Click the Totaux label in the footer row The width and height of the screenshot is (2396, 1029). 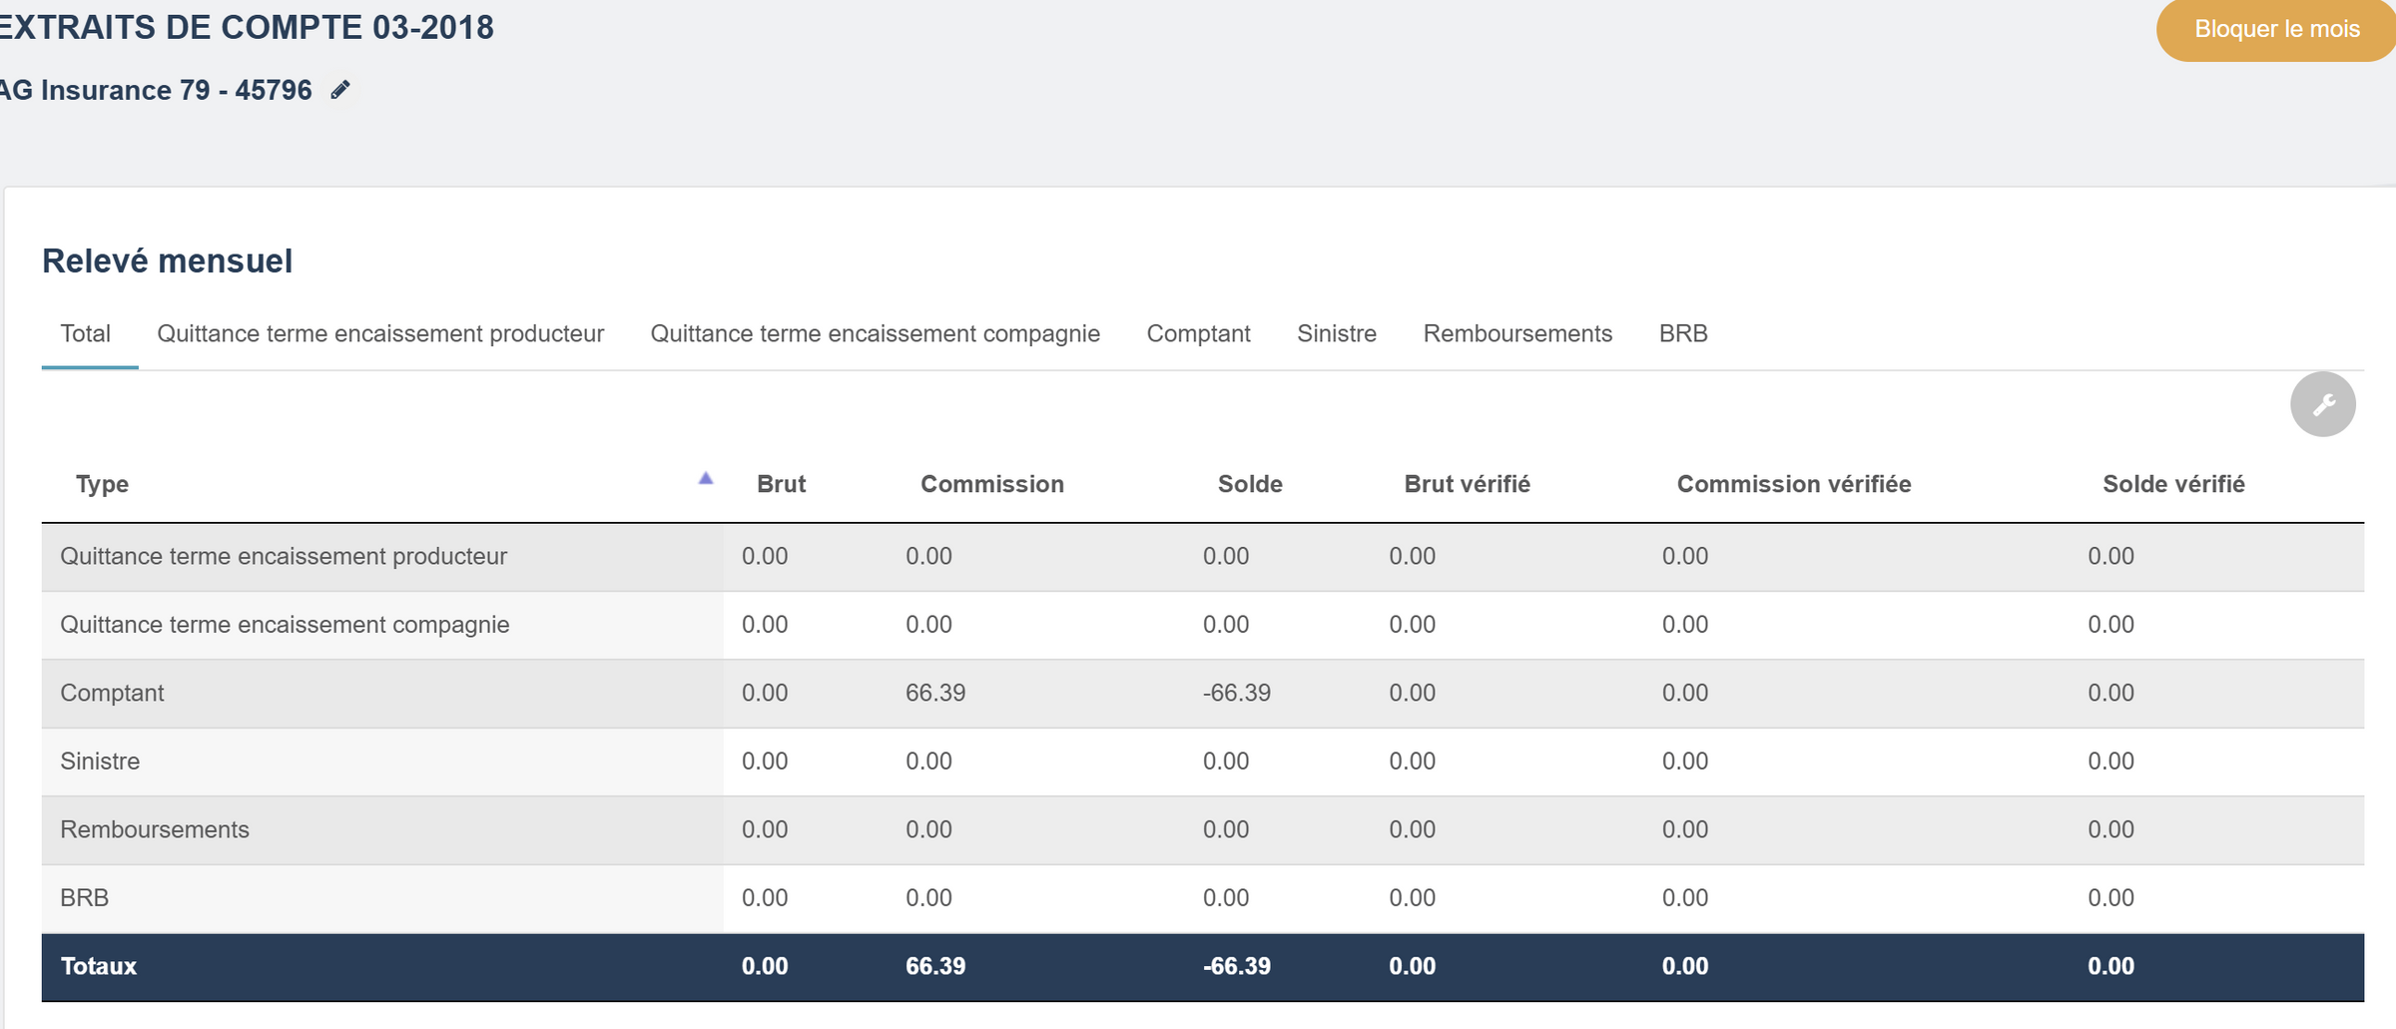pyautogui.click(x=98, y=966)
